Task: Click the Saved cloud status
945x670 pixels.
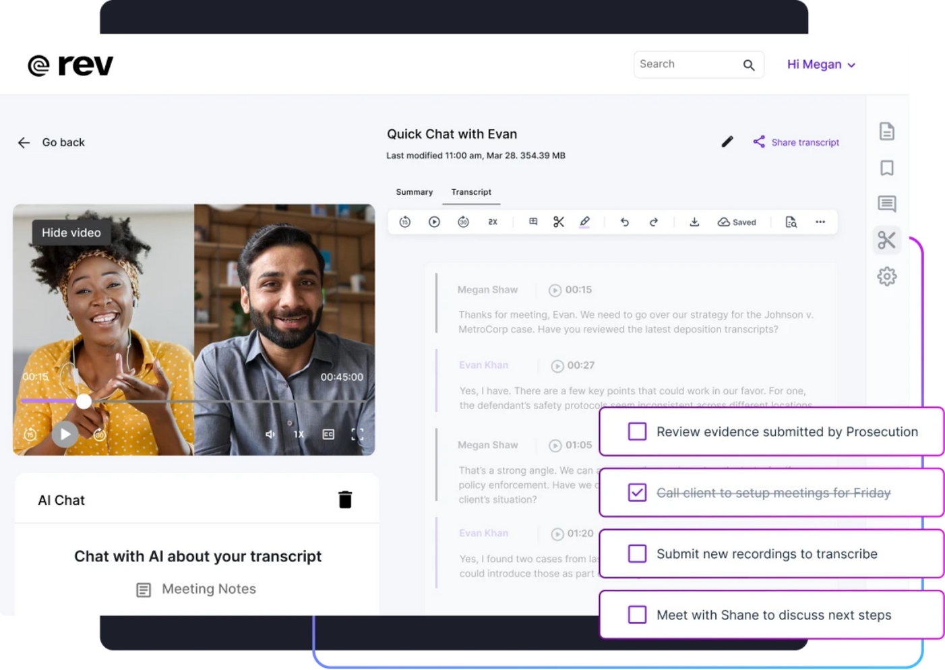Action: click(x=737, y=222)
